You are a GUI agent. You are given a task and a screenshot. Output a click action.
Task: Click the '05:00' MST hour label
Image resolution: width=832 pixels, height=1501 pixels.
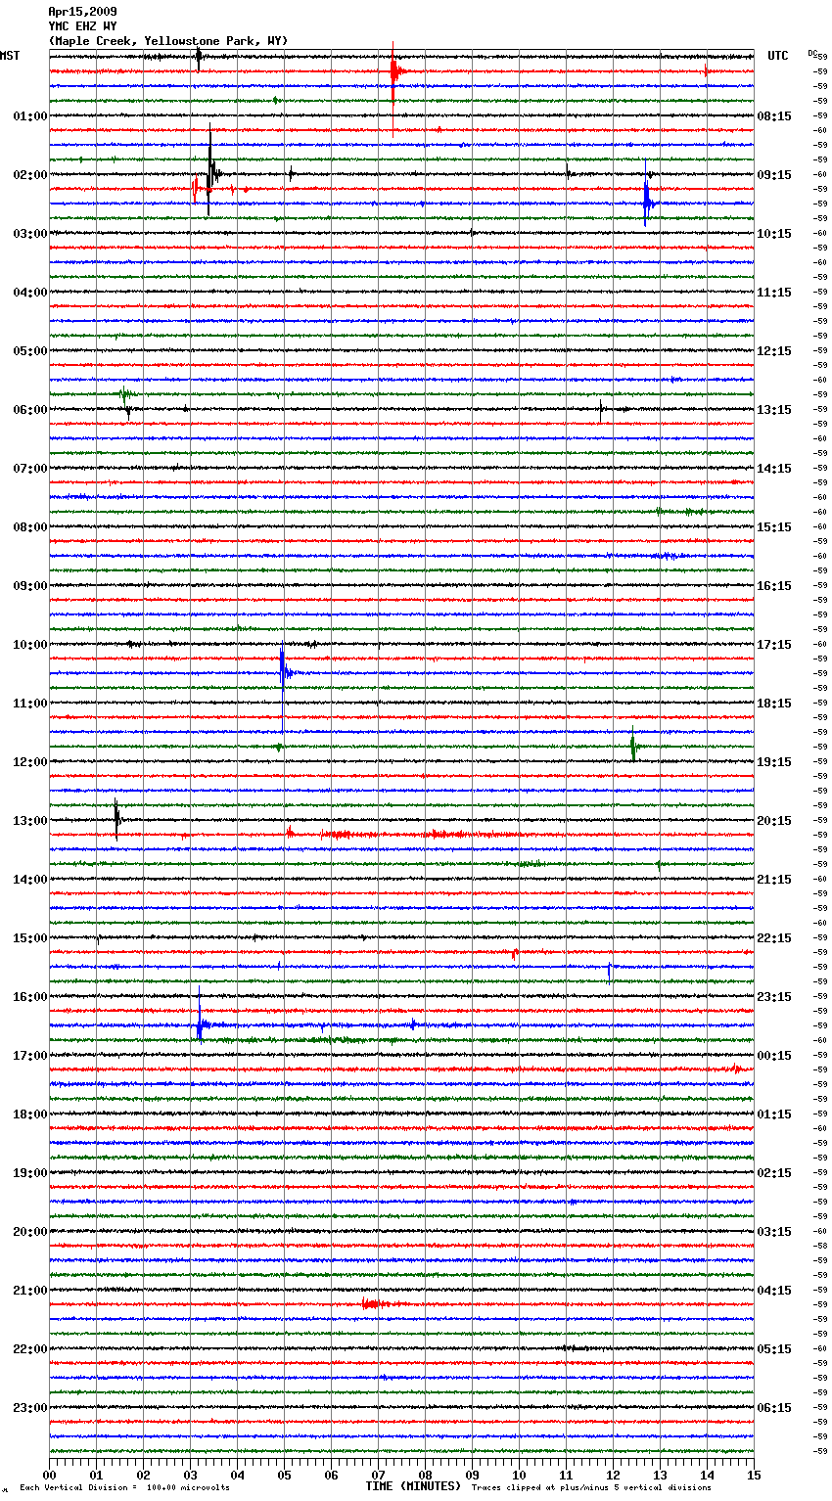pyautogui.click(x=30, y=351)
